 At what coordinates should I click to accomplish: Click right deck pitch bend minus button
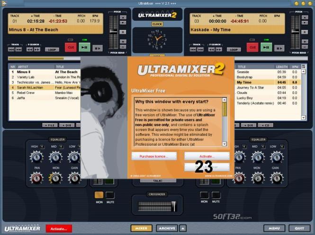point(305,47)
